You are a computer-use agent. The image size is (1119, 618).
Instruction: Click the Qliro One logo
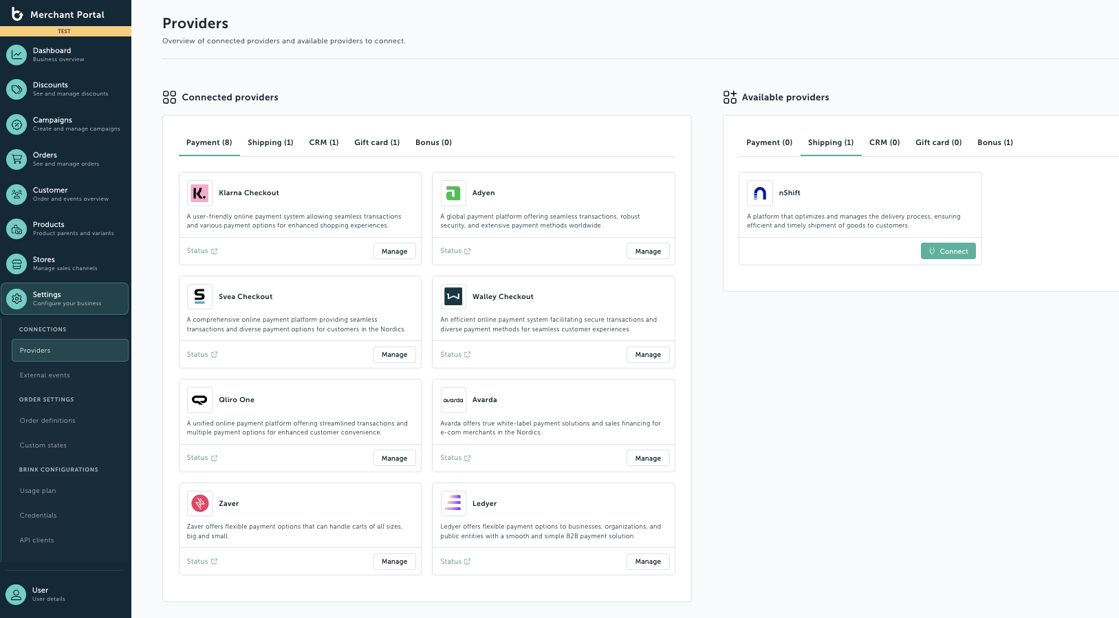[x=199, y=400]
